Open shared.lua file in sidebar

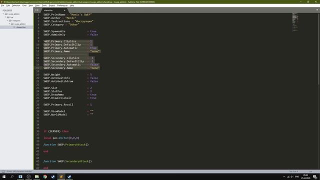(x=21, y=27)
